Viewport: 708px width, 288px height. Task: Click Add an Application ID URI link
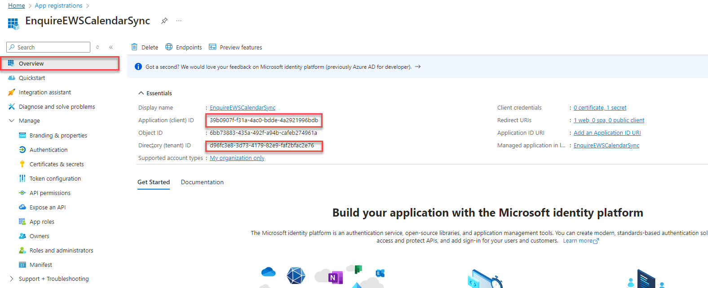click(x=607, y=133)
